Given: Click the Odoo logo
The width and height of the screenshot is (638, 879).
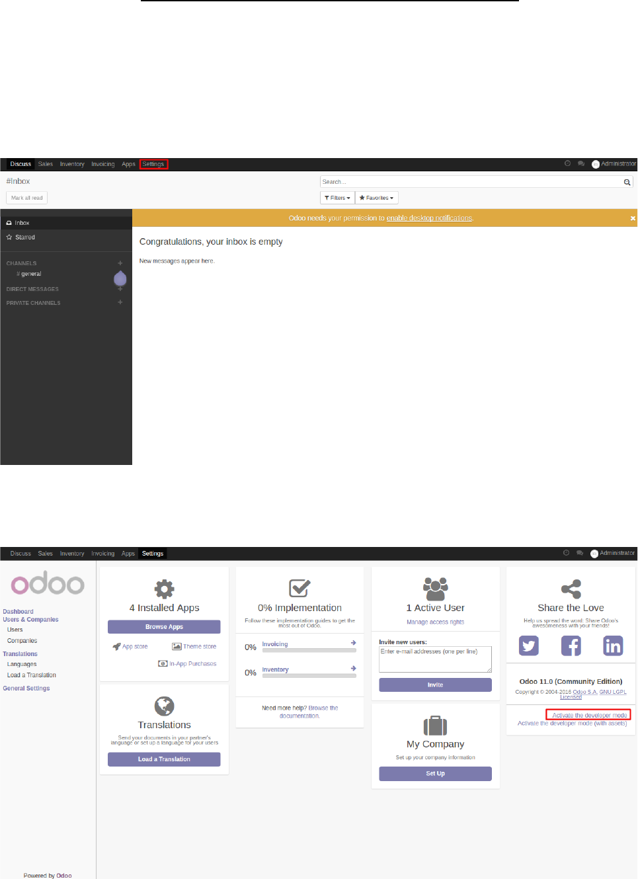Looking at the screenshot, I should coord(48,583).
